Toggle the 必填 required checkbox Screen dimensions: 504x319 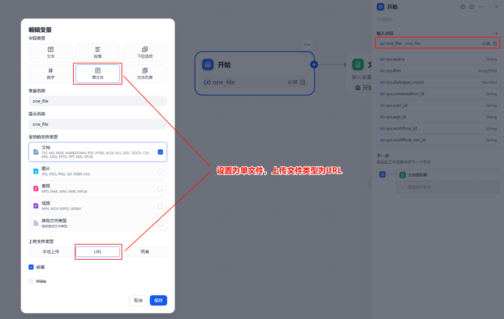click(x=31, y=267)
